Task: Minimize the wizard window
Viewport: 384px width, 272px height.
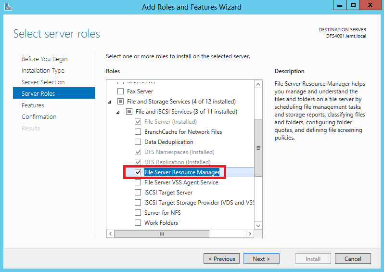Action: coord(340,5)
